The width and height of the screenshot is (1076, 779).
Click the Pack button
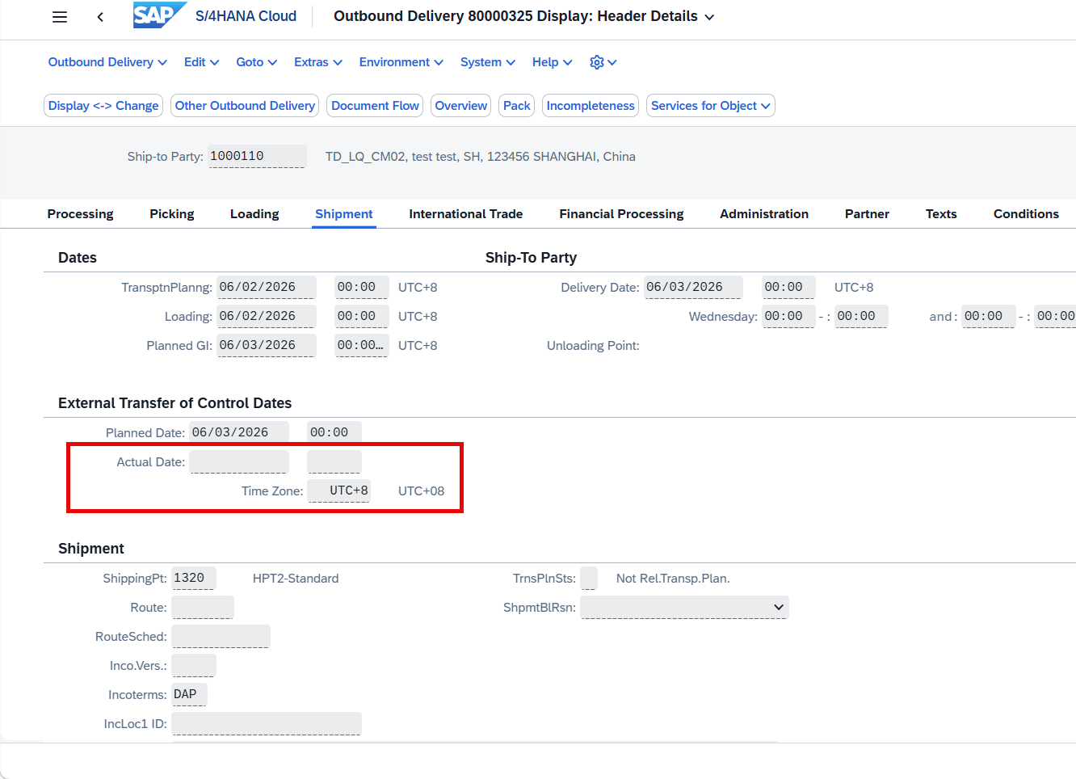point(516,106)
